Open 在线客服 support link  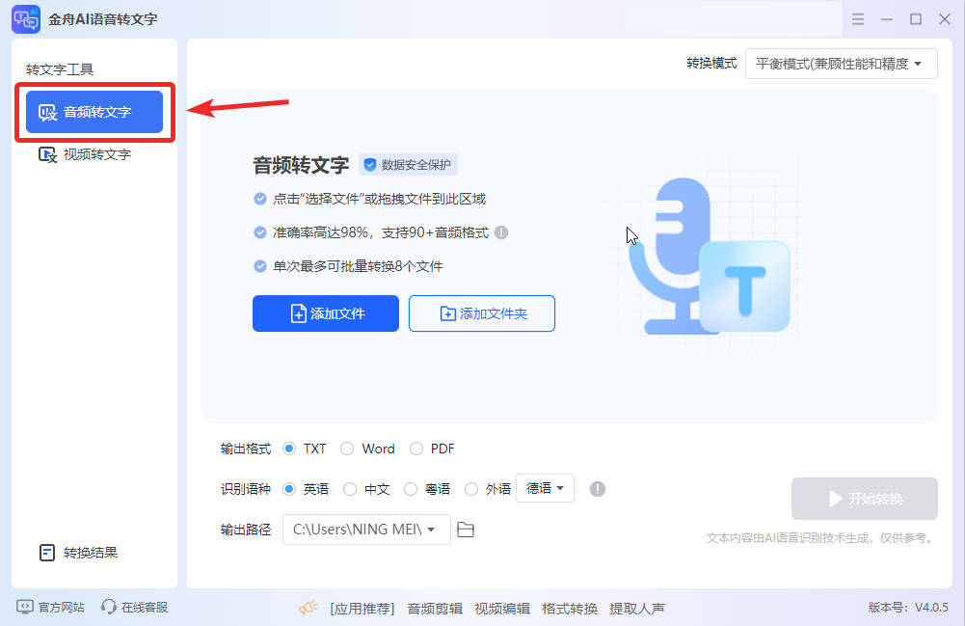pos(134,607)
